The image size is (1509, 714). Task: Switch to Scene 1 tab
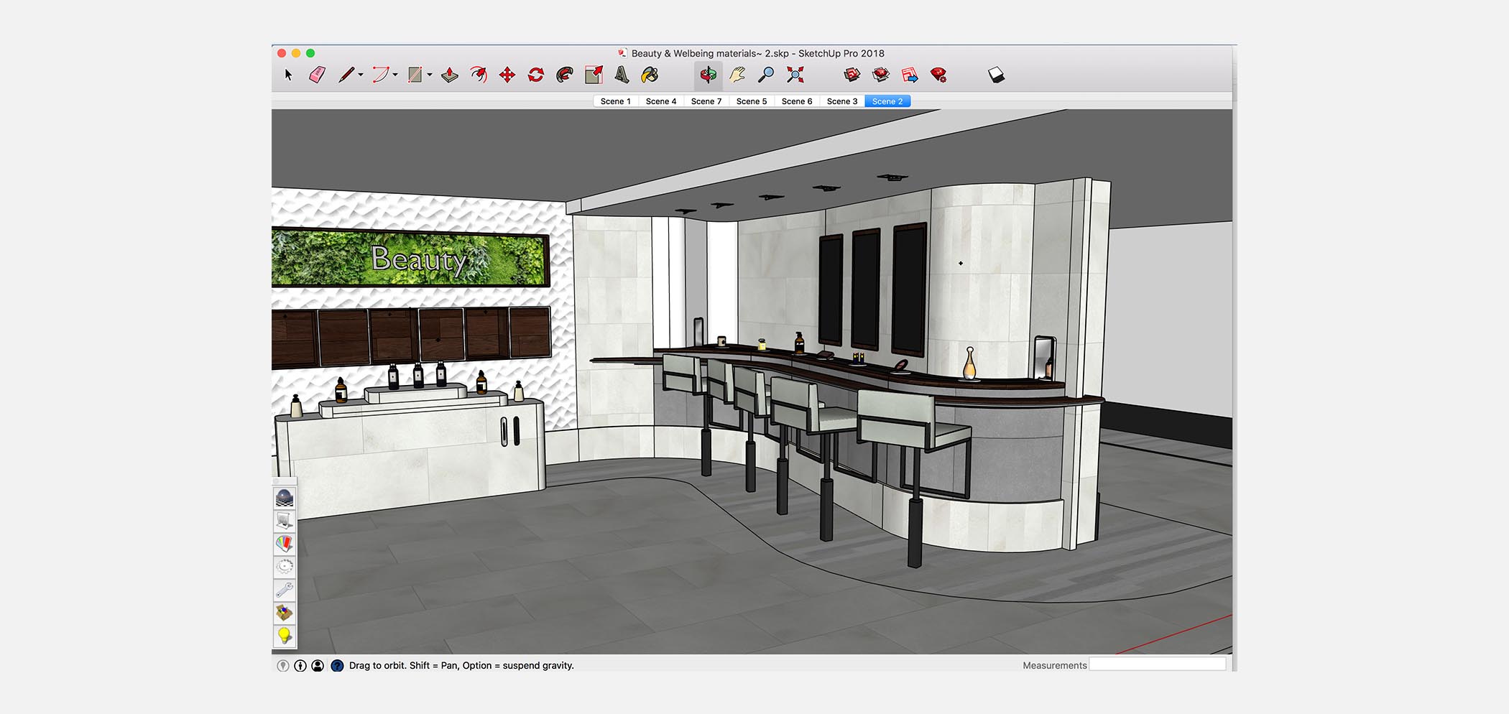pos(616,101)
